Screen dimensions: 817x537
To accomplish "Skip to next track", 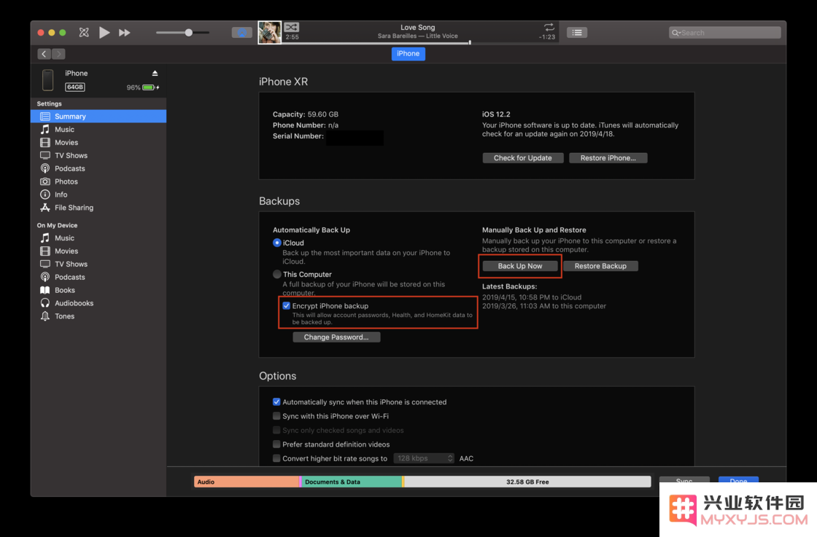I will pos(125,32).
